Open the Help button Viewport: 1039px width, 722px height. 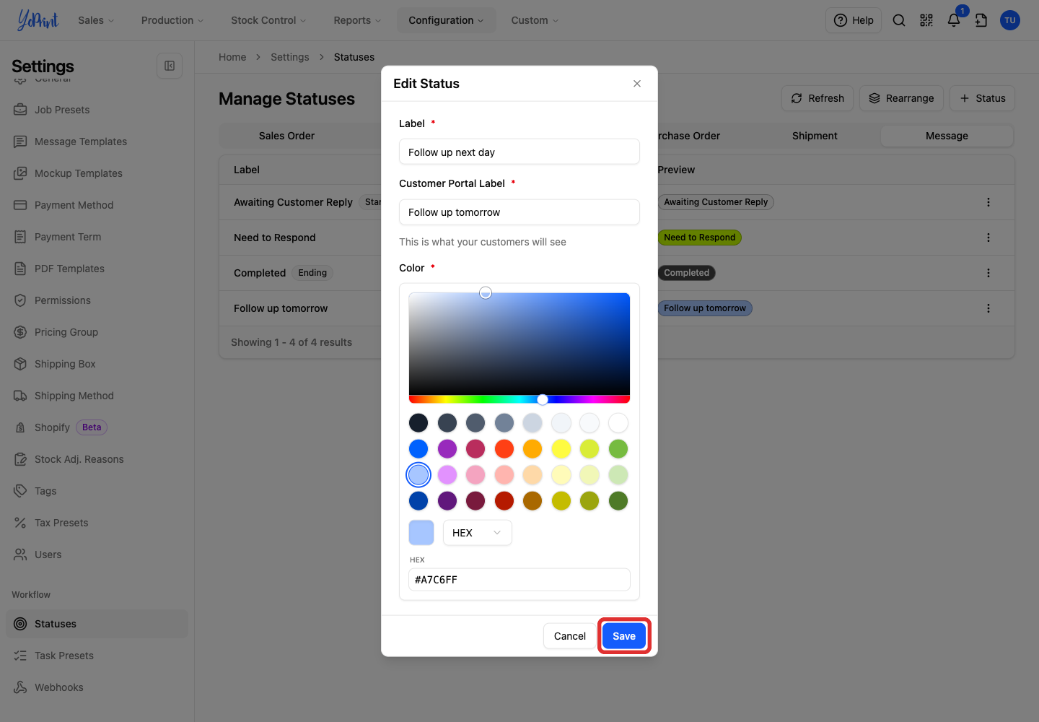(x=854, y=20)
